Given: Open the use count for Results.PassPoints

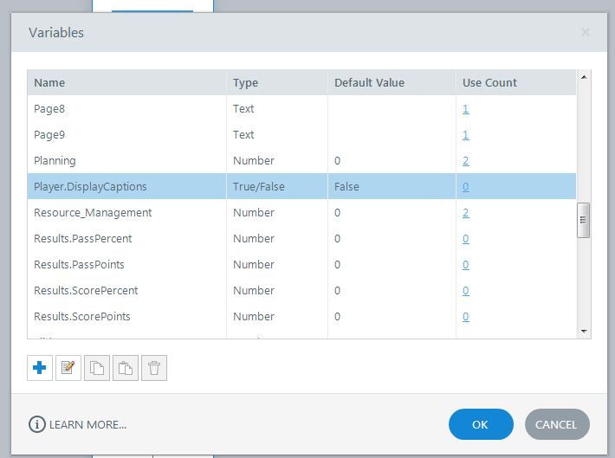Looking at the screenshot, I should click(465, 265).
